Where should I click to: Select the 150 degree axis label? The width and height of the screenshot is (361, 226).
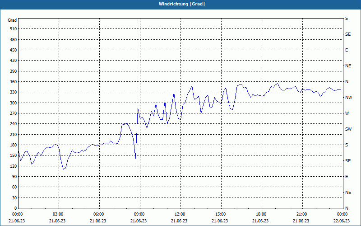coord(14,155)
